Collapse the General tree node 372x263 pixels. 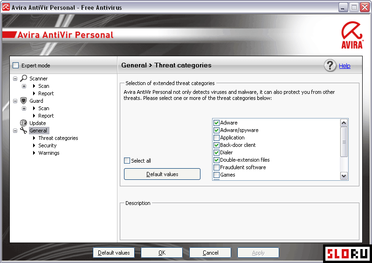15,131
